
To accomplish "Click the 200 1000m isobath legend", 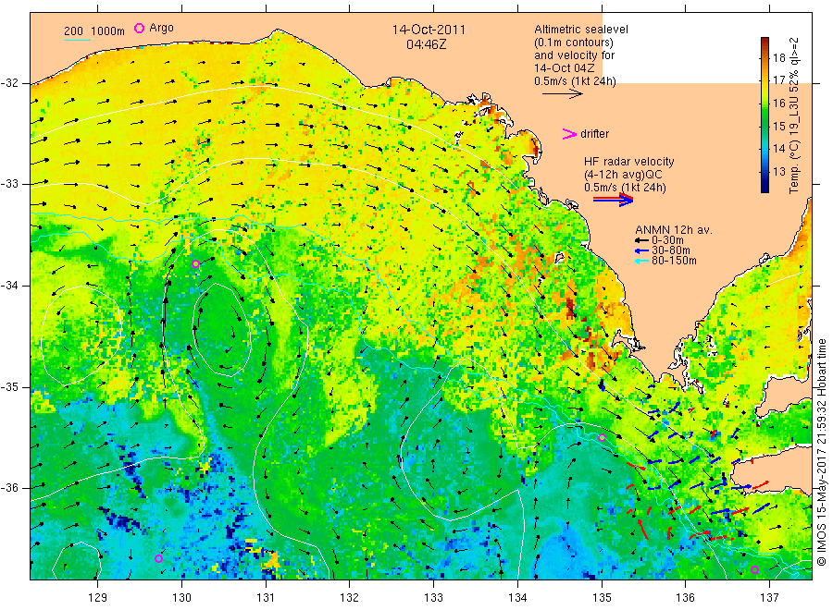I will tap(94, 31).
